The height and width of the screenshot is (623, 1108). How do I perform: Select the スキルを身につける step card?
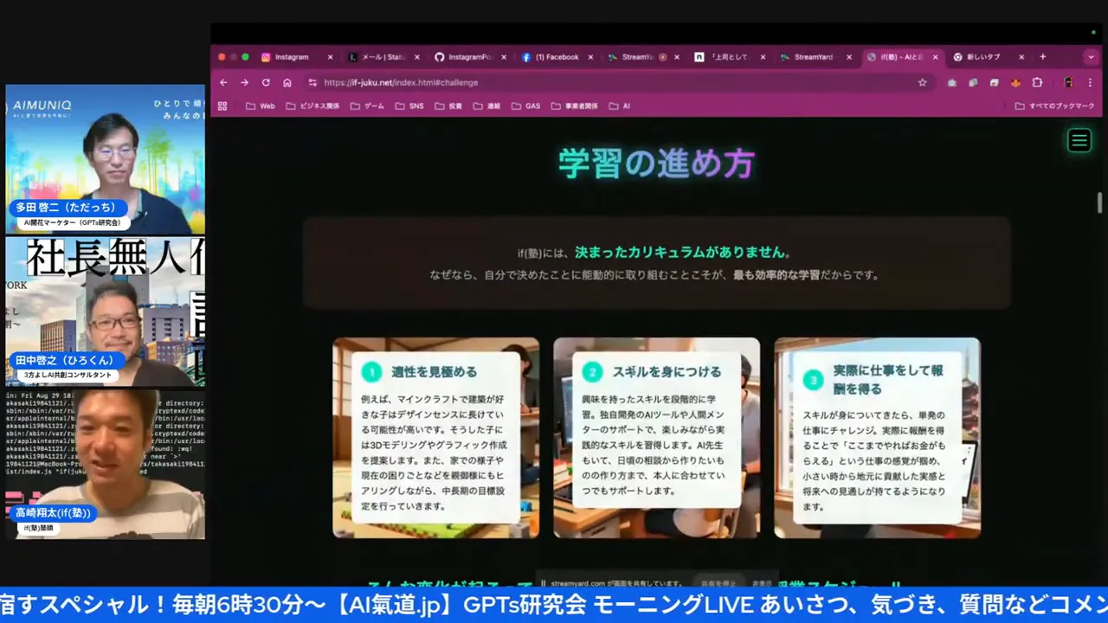pyautogui.click(x=656, y=438)
